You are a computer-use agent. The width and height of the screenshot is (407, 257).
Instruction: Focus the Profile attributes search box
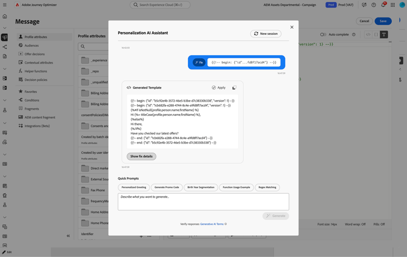[93, 47]
